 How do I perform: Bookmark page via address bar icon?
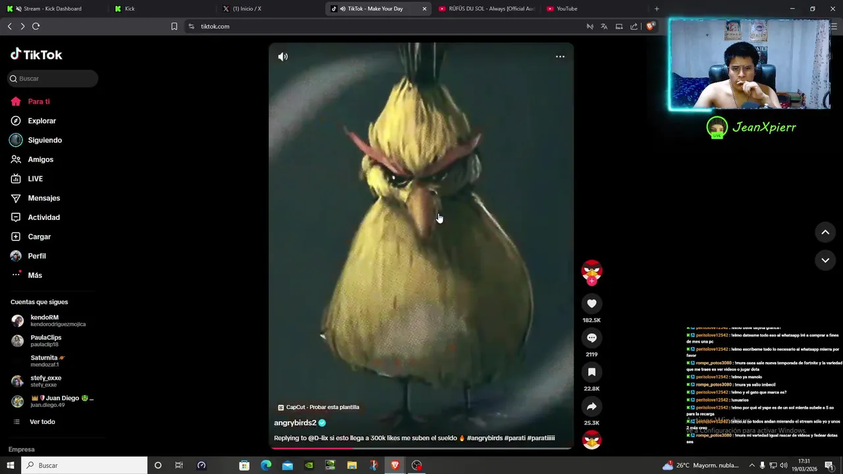174,26
